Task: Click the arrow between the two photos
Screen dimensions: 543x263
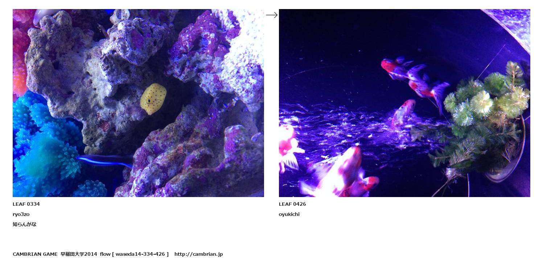Action: [272, 15]
